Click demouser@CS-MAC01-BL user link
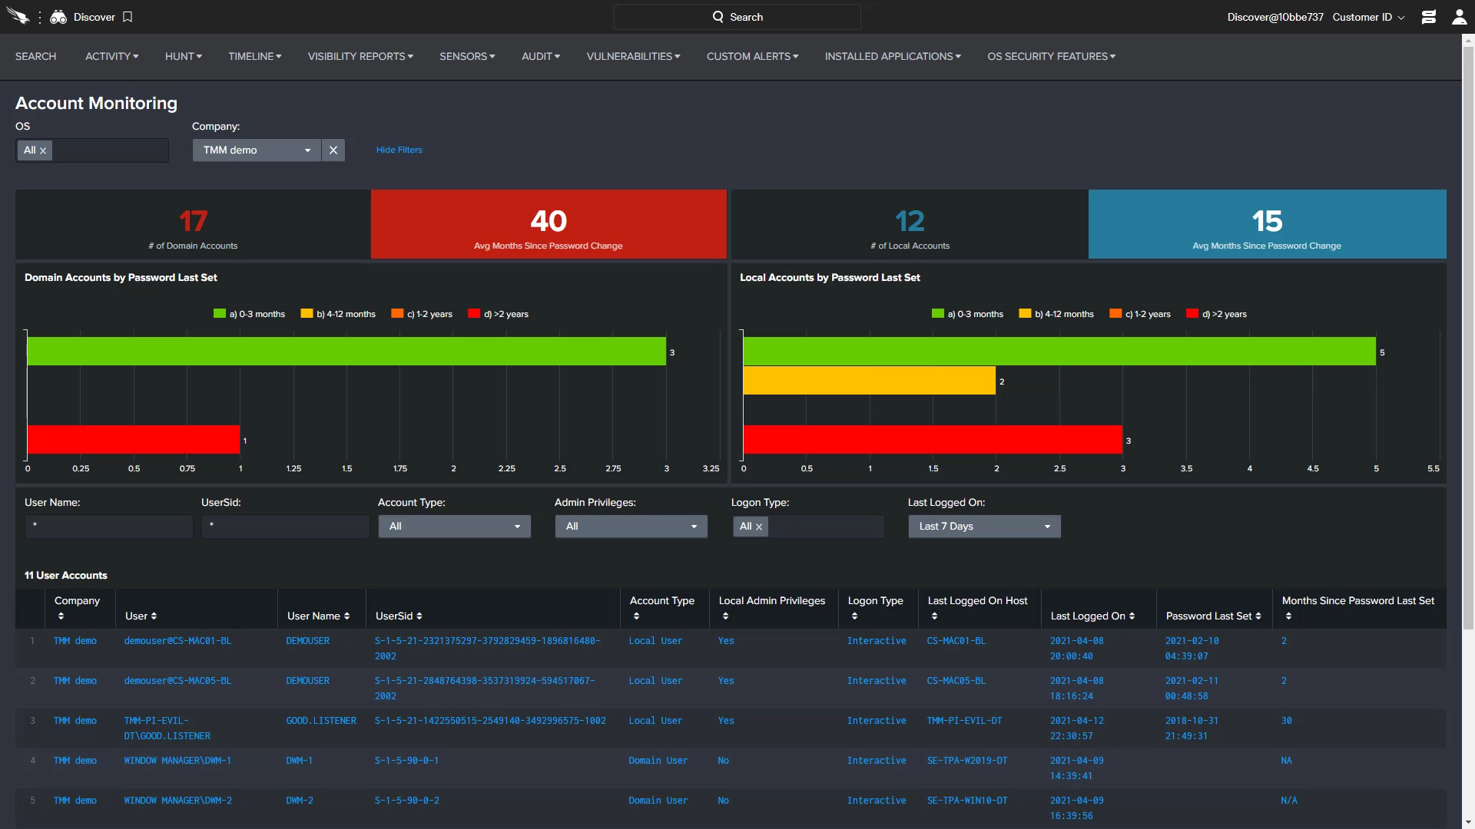 point(177,641)
